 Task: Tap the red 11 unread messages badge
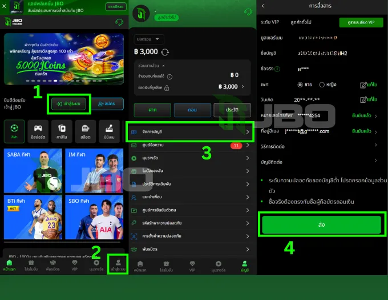pyautogui.click(x=236, y=145)
